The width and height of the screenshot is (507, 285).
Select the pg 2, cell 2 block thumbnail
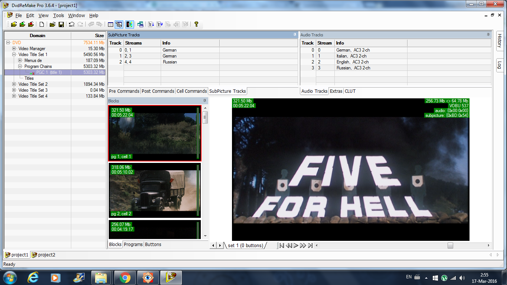(x=155, y=191)
